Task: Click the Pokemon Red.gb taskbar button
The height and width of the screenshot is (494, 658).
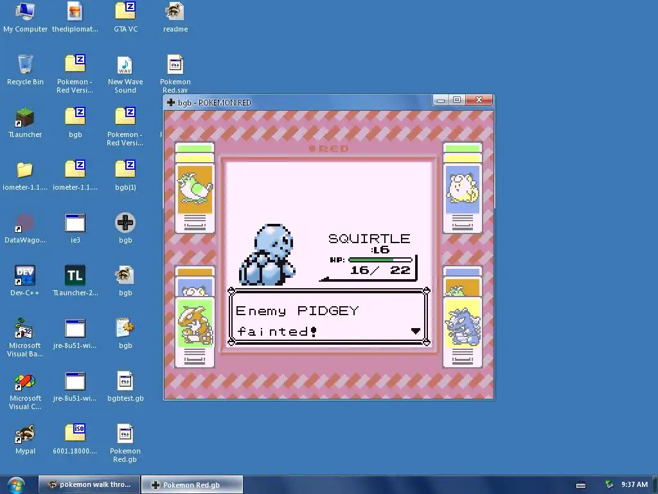Action: (x=191, y=484)
